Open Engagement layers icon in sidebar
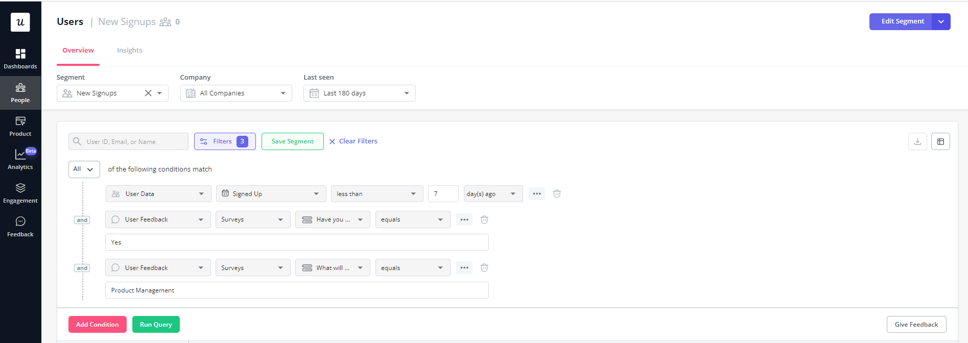968x343 pixels. (20, 193)
